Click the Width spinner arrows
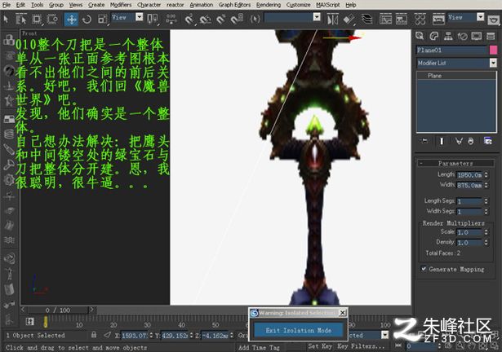502x352 pixels. tap(486, 185)
